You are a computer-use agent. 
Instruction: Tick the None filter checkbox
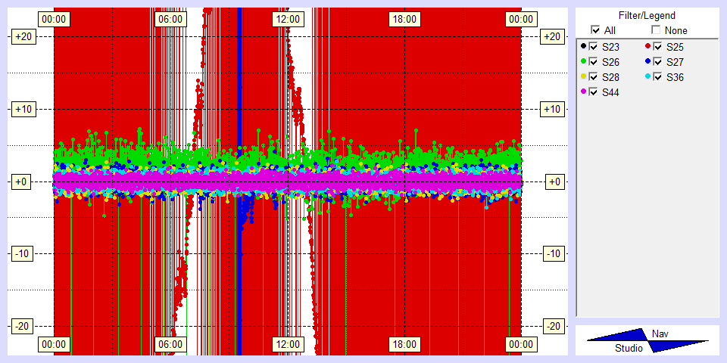click(x=656, y=30)
